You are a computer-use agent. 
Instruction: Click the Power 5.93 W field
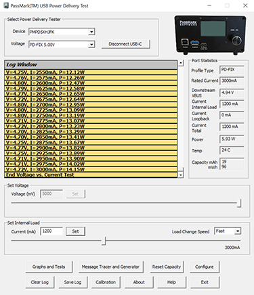pos(232,139)
